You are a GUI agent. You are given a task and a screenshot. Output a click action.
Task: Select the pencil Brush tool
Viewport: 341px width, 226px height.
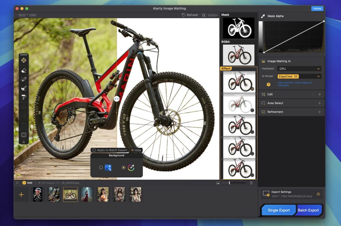(x=24, y=79)
